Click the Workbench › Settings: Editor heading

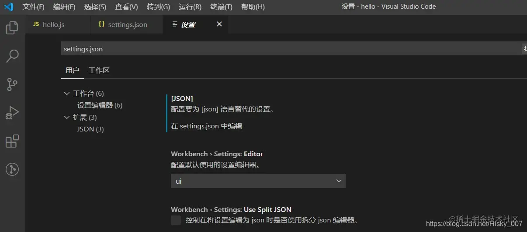pos(217,154)
